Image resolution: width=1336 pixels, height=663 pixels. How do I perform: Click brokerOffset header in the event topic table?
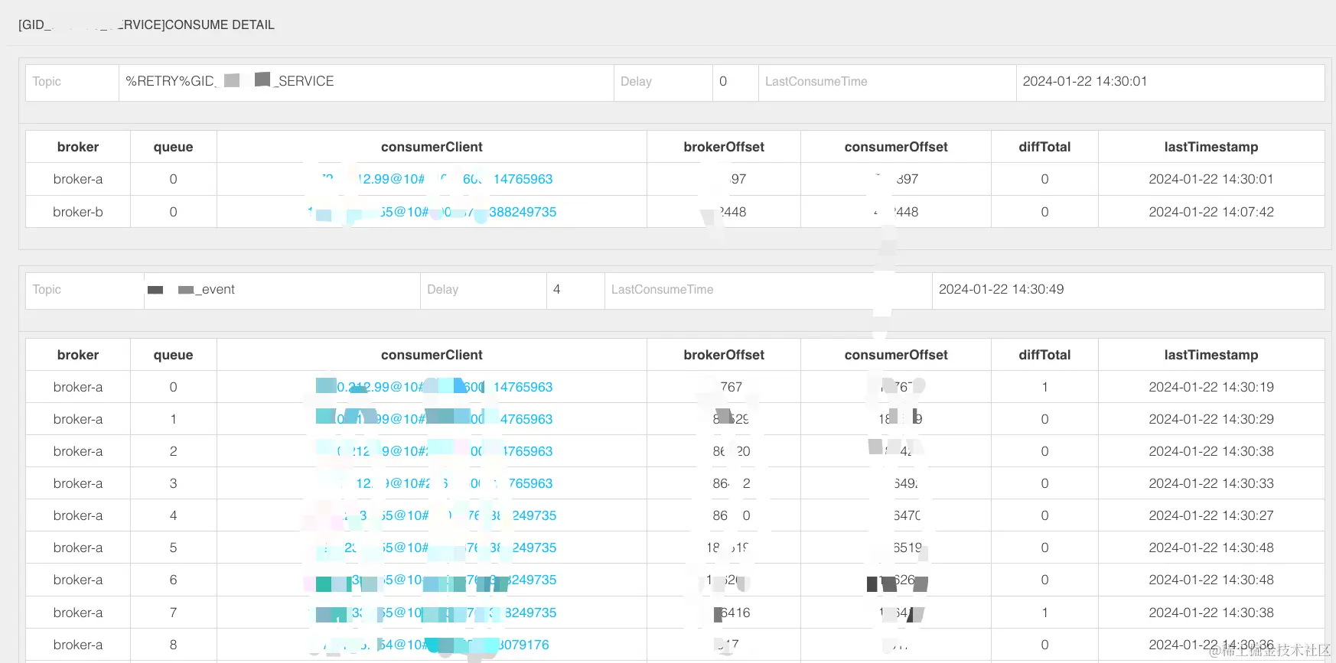[724, 355]
